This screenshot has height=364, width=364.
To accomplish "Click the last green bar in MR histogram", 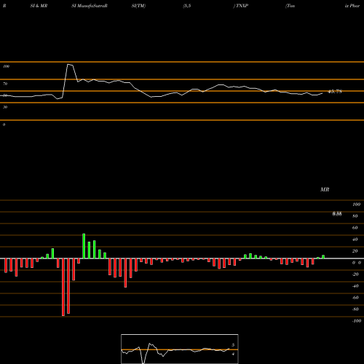I will click(x=323, y=257).
